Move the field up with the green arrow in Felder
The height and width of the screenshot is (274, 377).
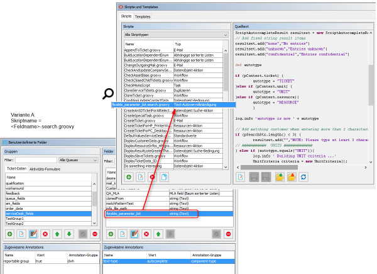[158, 234]
